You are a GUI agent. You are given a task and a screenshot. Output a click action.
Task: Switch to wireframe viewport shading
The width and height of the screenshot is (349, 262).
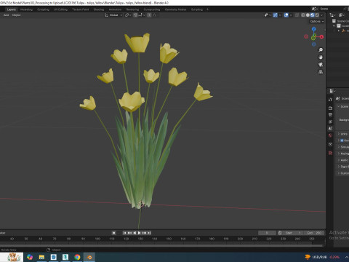coord(303,15)
